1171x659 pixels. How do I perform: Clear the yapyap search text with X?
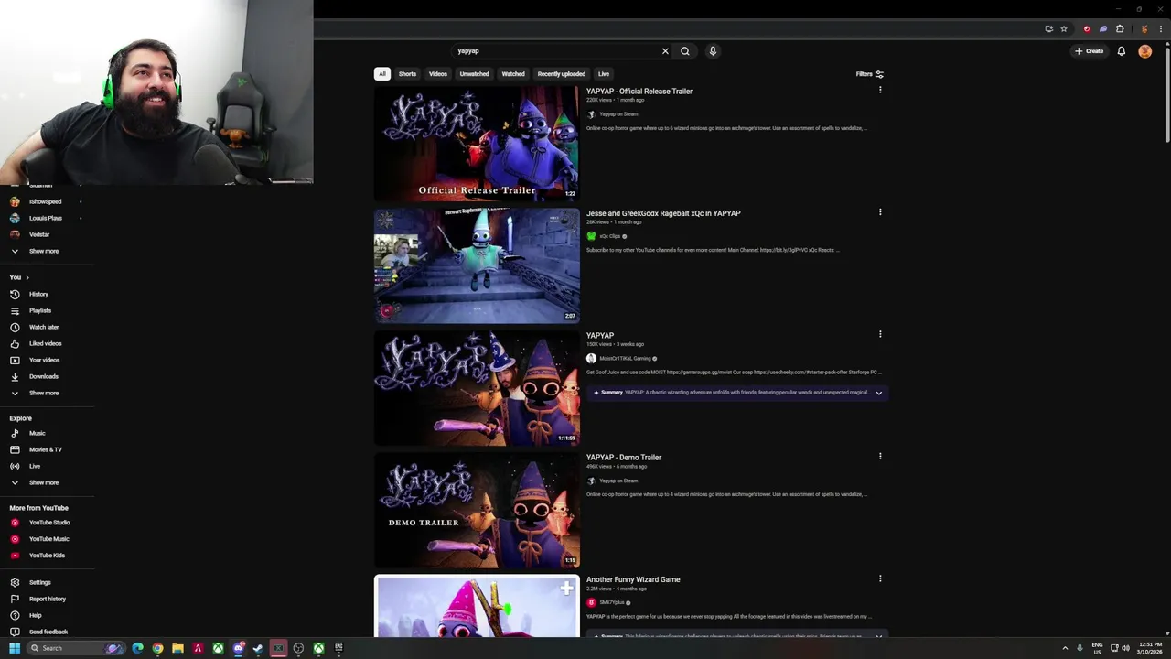(x=665, y=51)
